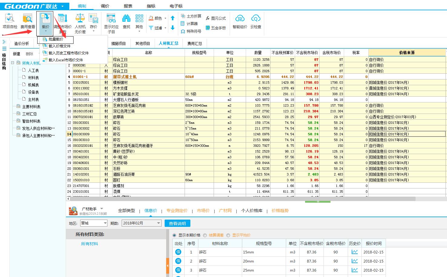
Task: Click the 载价 load price icon
Action: [x=46, y=18]
